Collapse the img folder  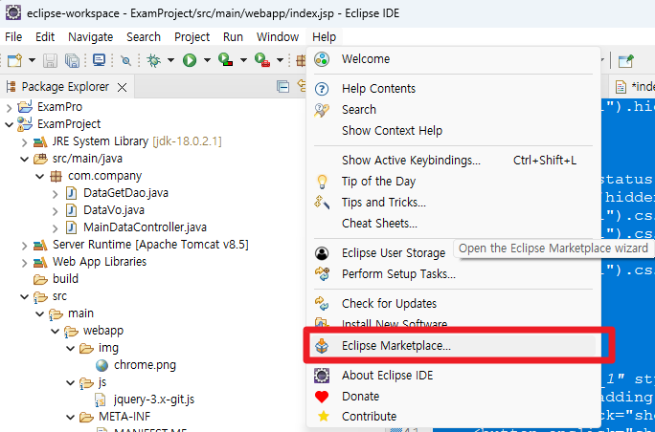coord(70,348)
